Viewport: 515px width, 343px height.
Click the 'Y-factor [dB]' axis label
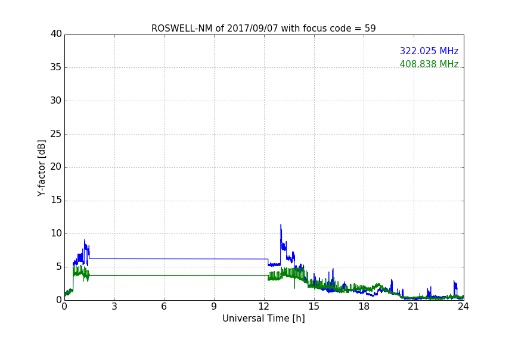coord(41,168)
